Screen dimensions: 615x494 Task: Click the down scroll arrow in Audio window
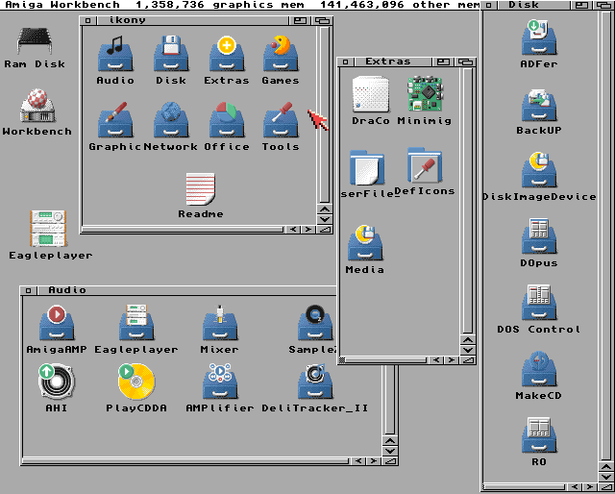click(390, 451)
